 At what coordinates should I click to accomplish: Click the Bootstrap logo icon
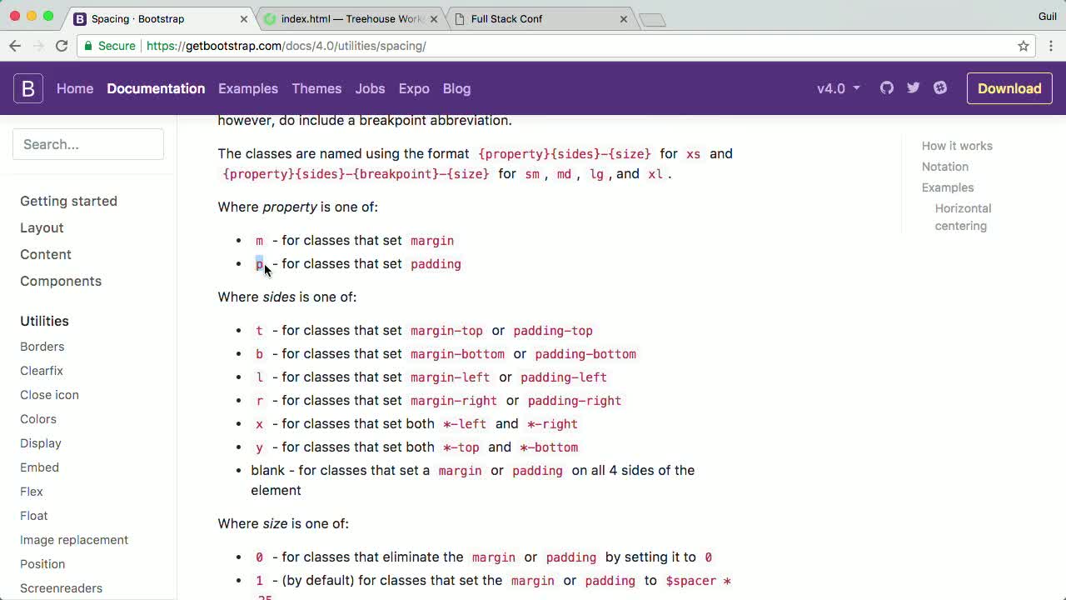27,88
